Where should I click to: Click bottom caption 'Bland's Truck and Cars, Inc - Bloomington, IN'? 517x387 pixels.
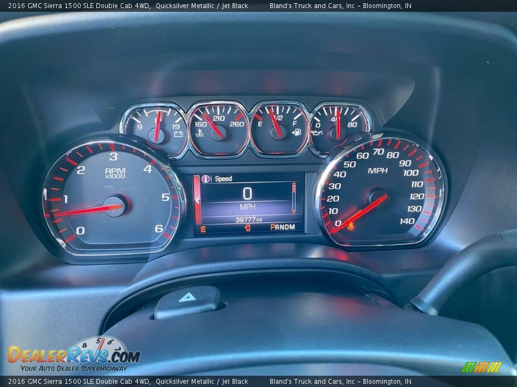click(x=340, y=382)
